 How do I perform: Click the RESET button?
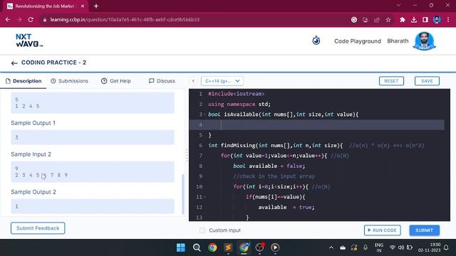click(x=391, y=81)
